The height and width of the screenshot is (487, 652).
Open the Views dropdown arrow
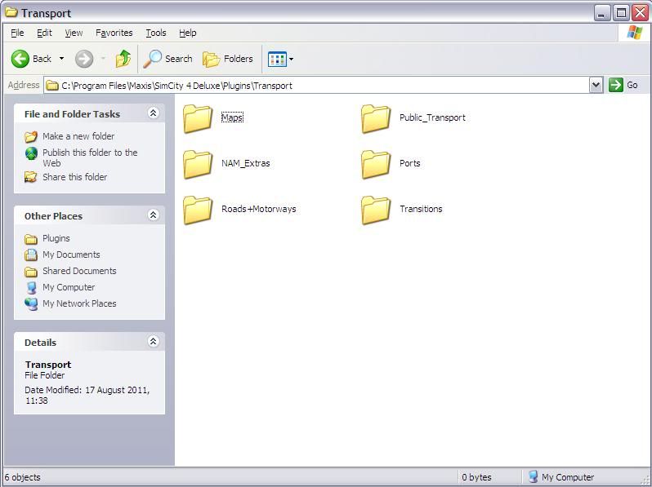tap(291, 59)
